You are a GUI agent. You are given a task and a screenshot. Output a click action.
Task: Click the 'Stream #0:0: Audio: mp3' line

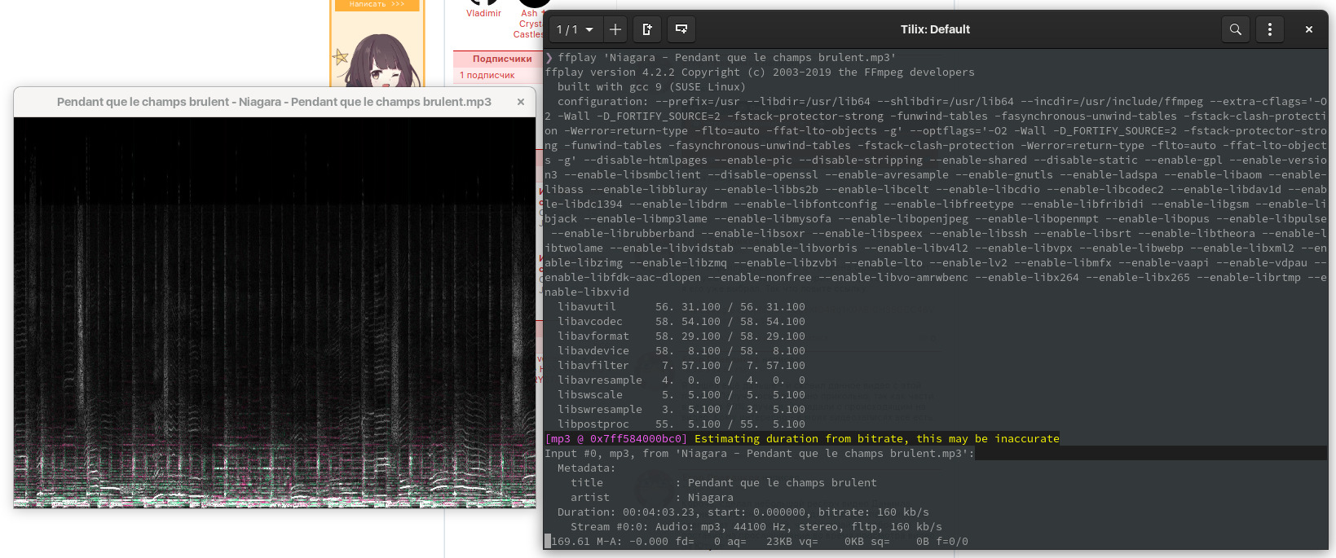coord(756,526)
